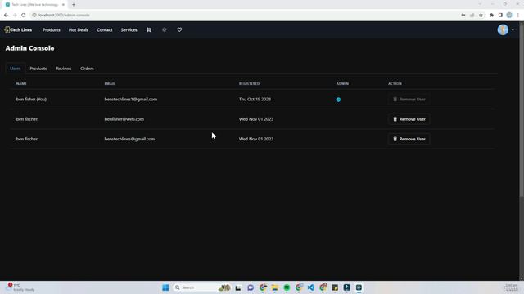The height and width of the screenshot is (294, 524).
Task: Open the extensions puzzle icon
Action: click(x=491, y=15)
